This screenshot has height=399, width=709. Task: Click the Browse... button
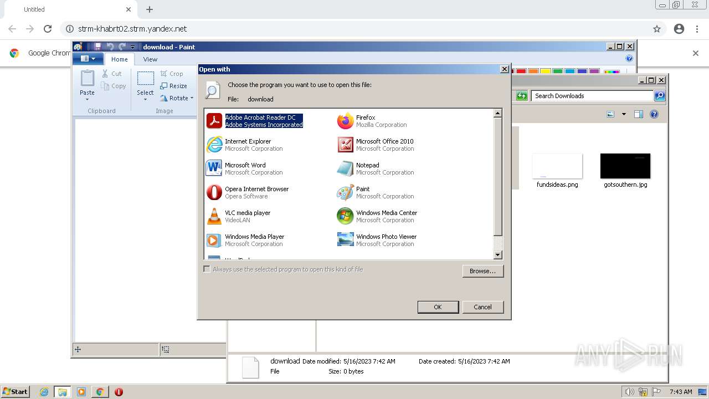click(x=482, y=271)
